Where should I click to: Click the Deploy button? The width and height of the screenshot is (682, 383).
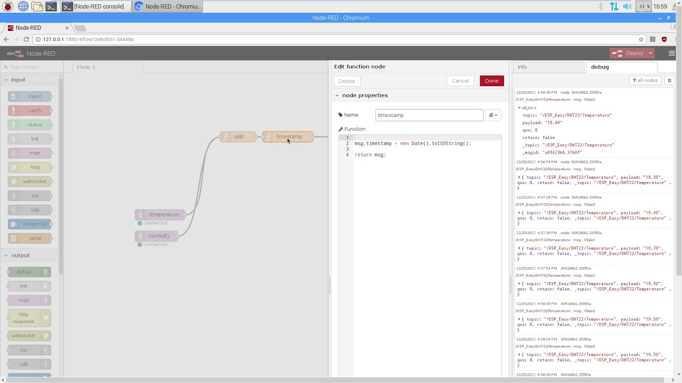[629, 53]
